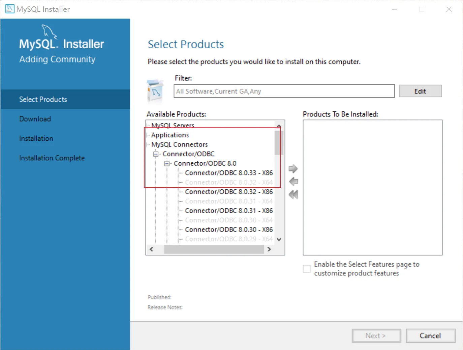The height and width of the screenshot is (350, 463).
Task: Click the Edit filter button
Action: click(x=420, y=91)
